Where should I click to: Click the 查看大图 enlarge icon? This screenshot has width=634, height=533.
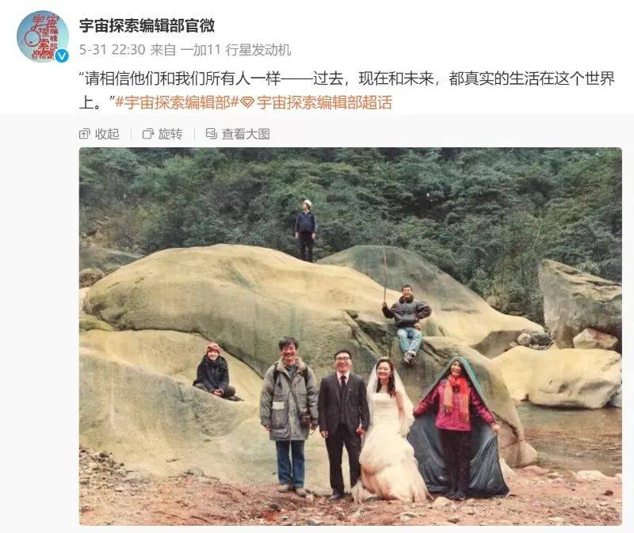click(212, 133)
